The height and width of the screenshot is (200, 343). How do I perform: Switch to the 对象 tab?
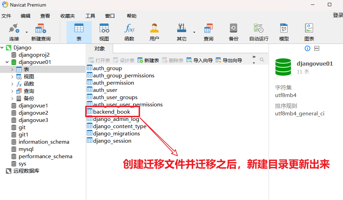pyautogui.click(x=100, y=48)
